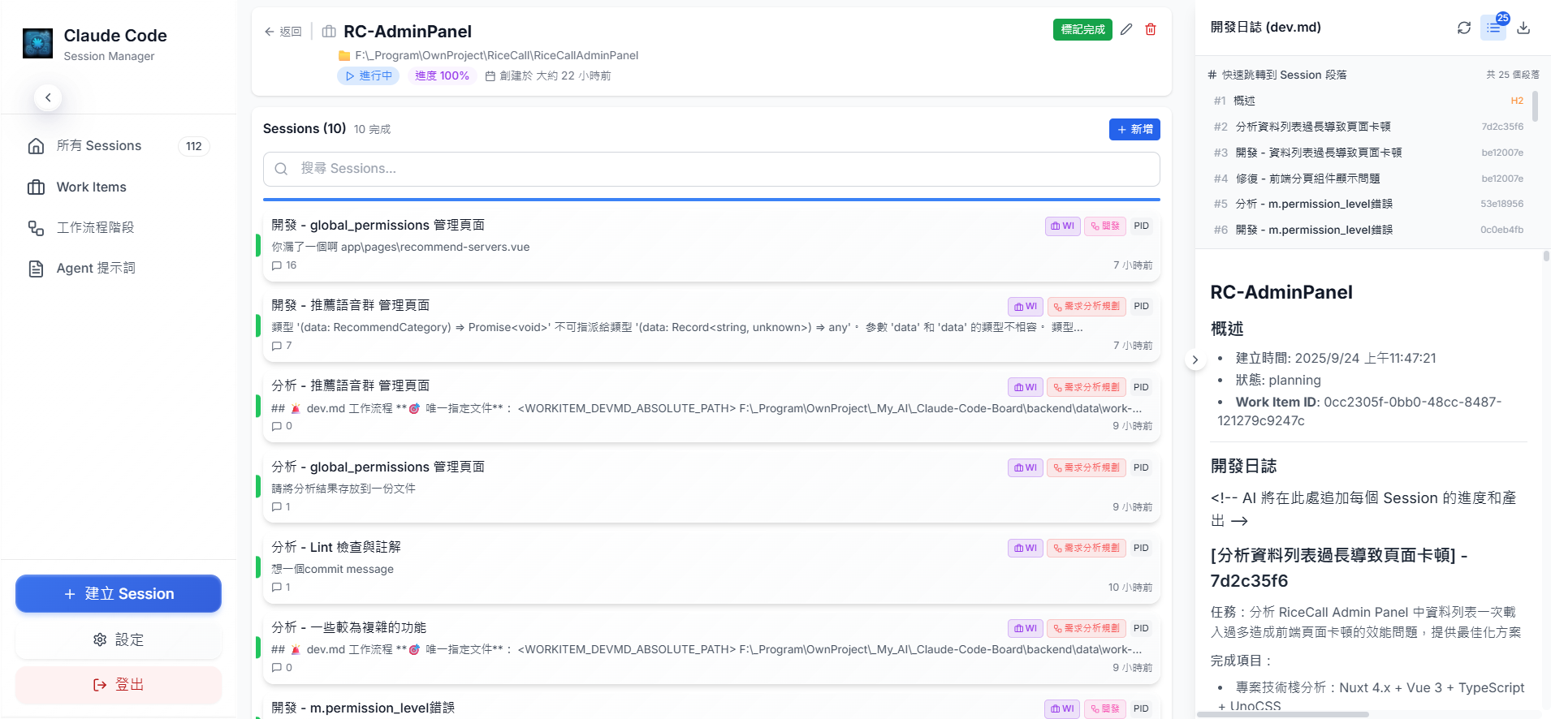The image size is (1551, 719).
Task: Click 需求分析規劃 tag on 開發 - 推薦語音群 card
Action: (1087, 307)
